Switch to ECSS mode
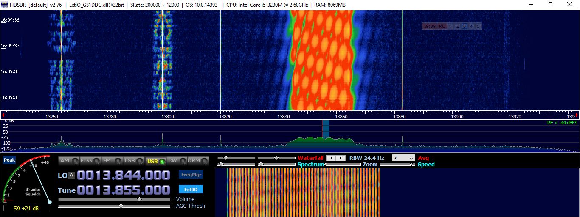This screenshot has height=217, width=580. click(x=90, y=161)
